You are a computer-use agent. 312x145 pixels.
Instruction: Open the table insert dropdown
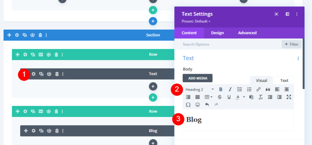tap(208, 97)
